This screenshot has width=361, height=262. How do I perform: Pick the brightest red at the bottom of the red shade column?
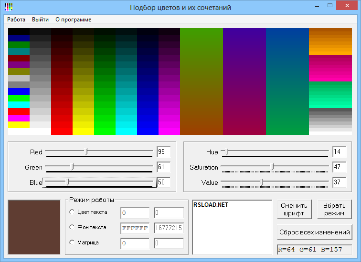pos(62,131)
